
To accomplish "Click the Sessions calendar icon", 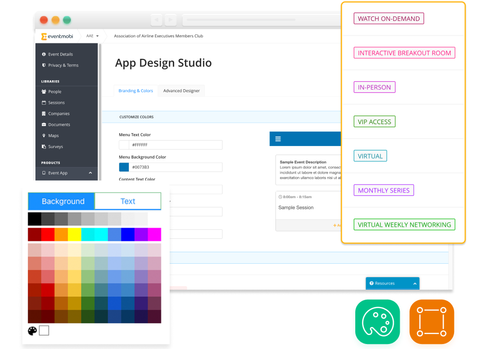I will point(44,103).
